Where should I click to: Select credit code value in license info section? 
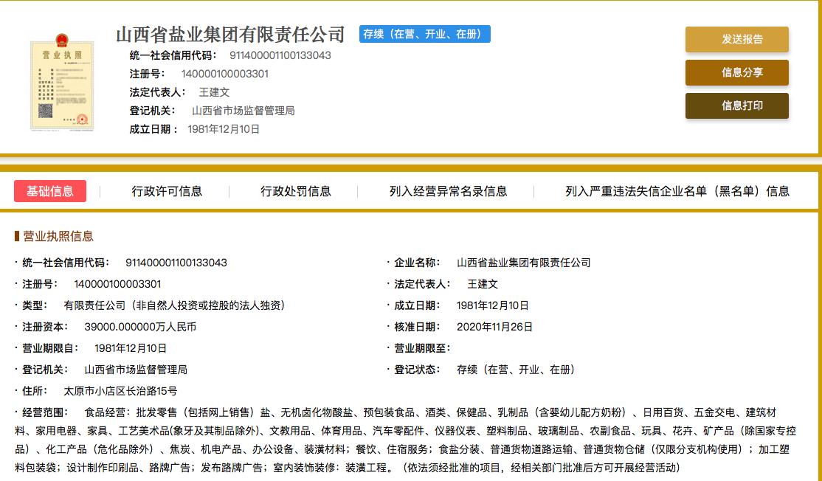176,263
